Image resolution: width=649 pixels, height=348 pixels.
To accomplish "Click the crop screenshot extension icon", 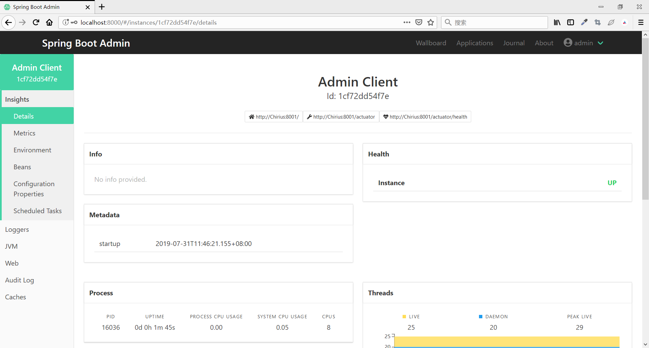I will 598,23.
